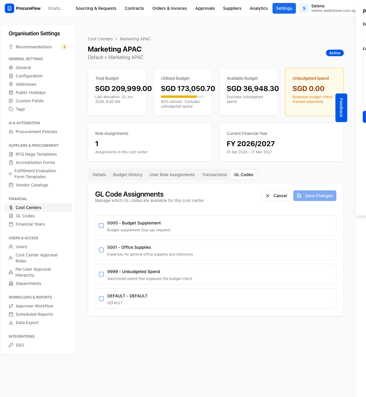Click the Departments building icon

[x=11, y=283]
